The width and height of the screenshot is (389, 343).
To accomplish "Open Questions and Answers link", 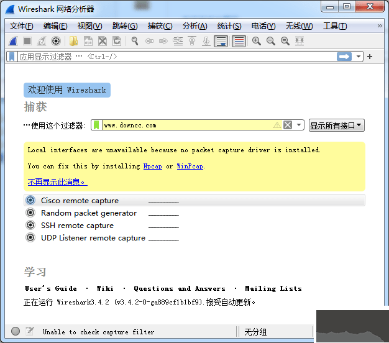I will [180, 288].
